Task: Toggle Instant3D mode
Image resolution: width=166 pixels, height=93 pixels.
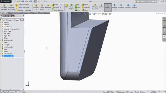Action: (x=108, y=7)
